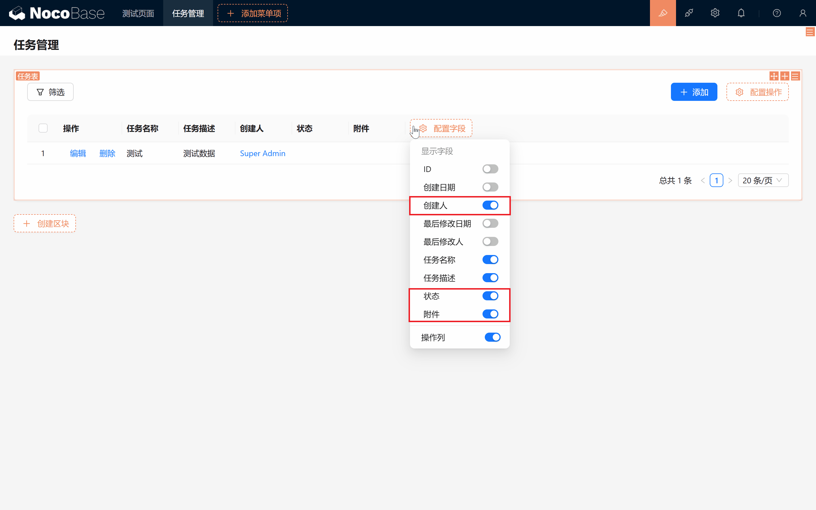Go to previous page arrow
This screenshot has width=816, height=510.
pos(703,180)
